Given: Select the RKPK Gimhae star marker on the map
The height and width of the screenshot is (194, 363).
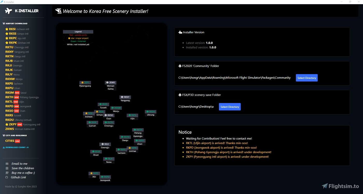Looking at the screenshot, I should (132, 148).
